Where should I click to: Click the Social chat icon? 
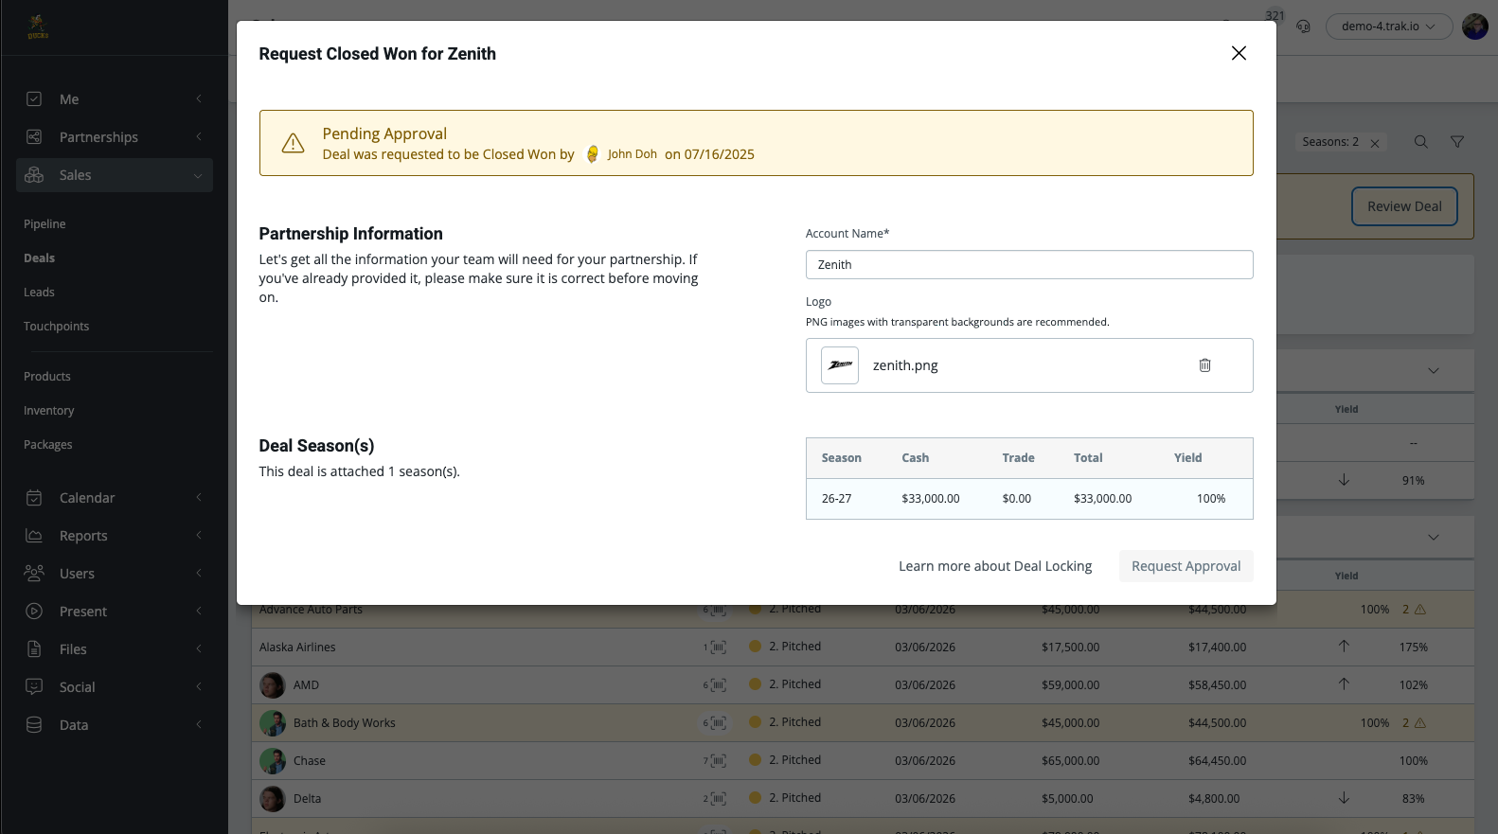34,687
